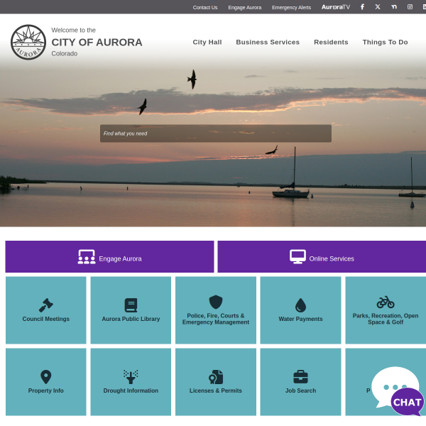The image size is (426, 426).
Task: Click the Licenses & Permits certificate icon
Action: pos(216,377)
